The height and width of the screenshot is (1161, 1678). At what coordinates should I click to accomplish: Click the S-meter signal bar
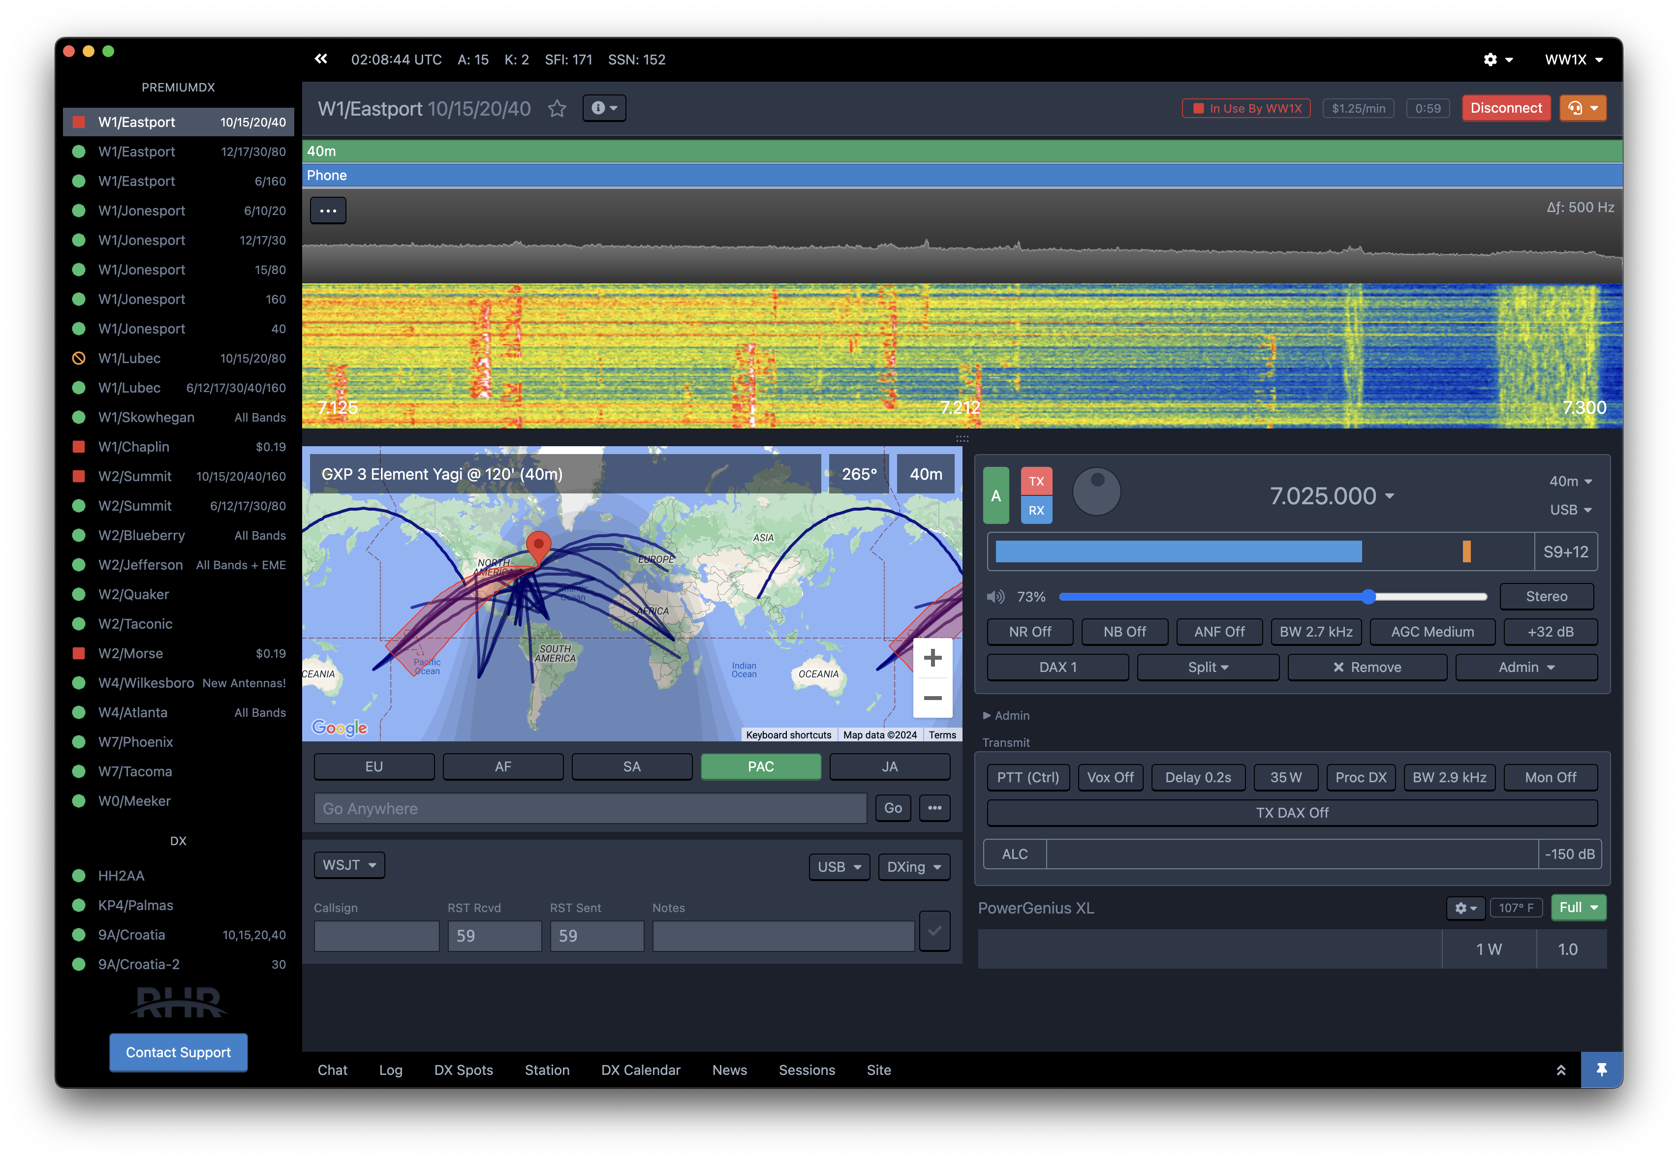[1260, 551]
